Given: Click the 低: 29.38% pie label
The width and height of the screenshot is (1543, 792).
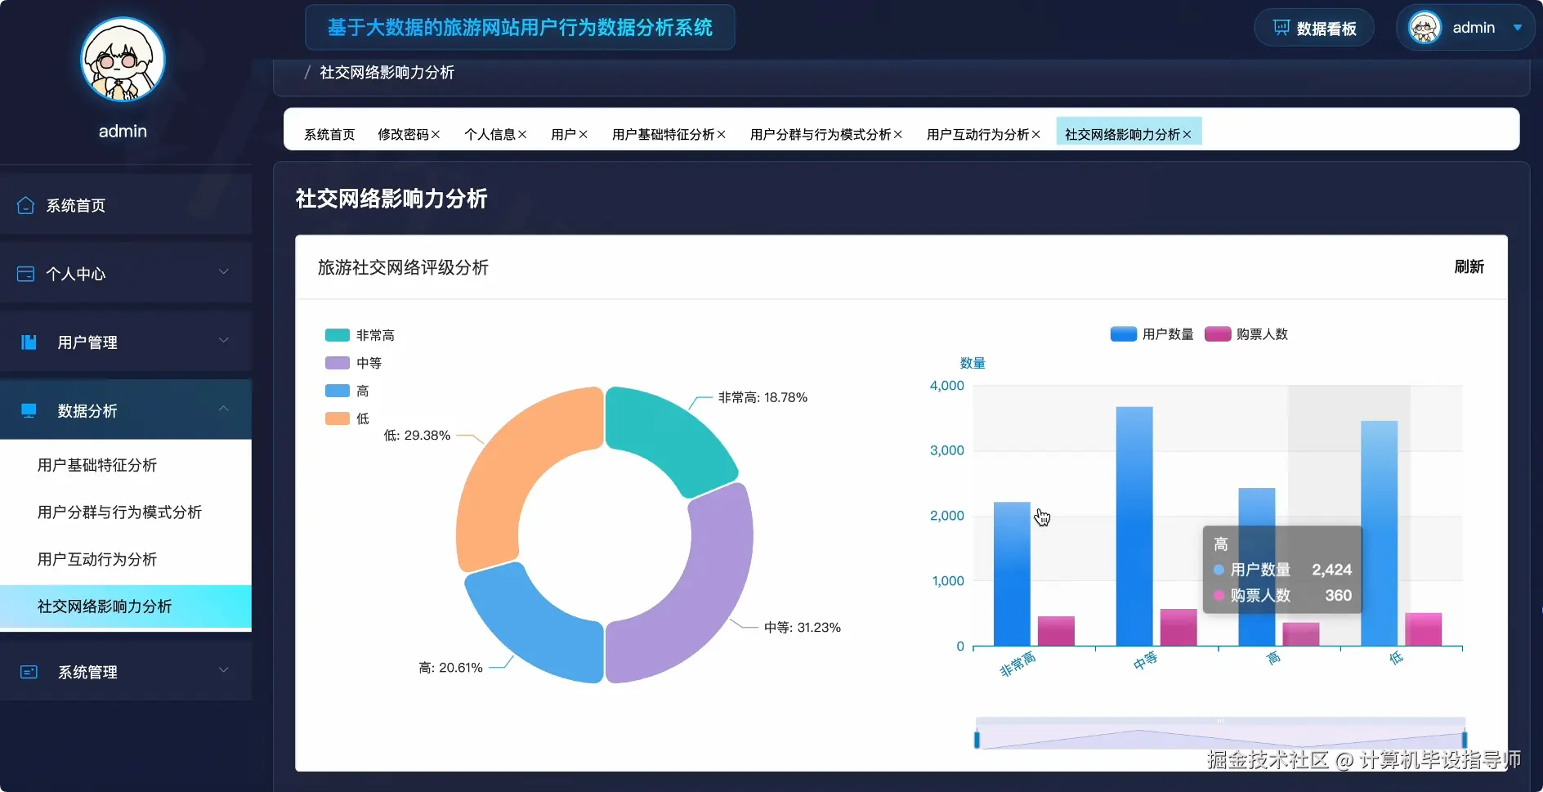Looking at the screenshot, I should coord(417,435).
